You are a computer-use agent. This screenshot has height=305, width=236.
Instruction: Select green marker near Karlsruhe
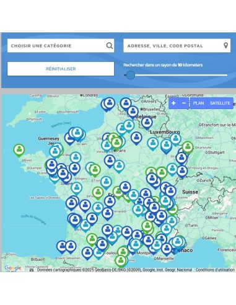pos(188,148)
